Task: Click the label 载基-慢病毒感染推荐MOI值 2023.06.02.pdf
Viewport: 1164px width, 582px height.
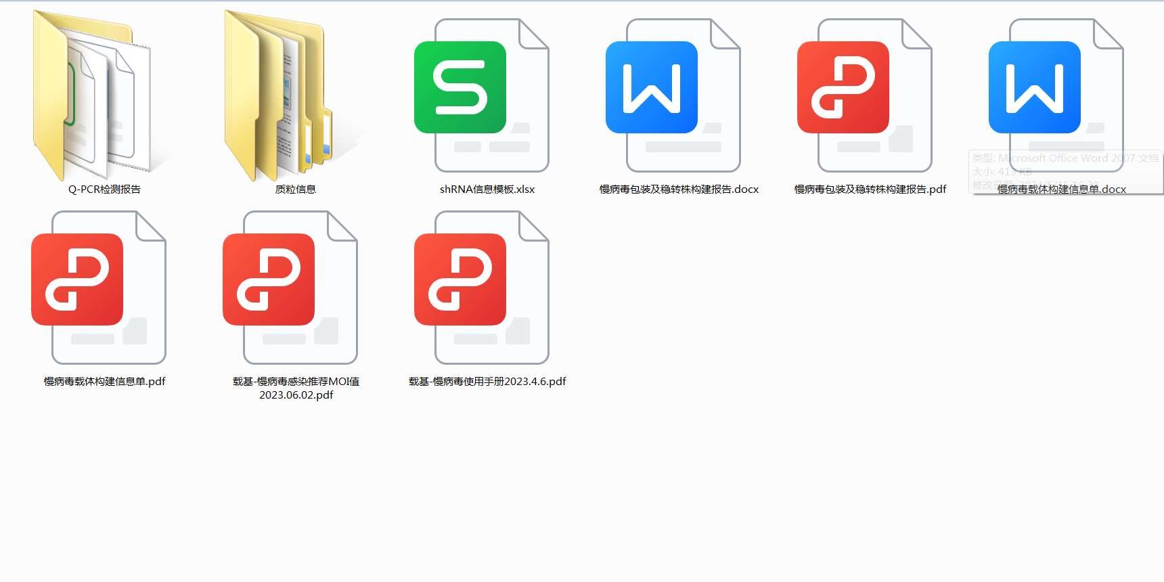Action: [x=296, y=388]
